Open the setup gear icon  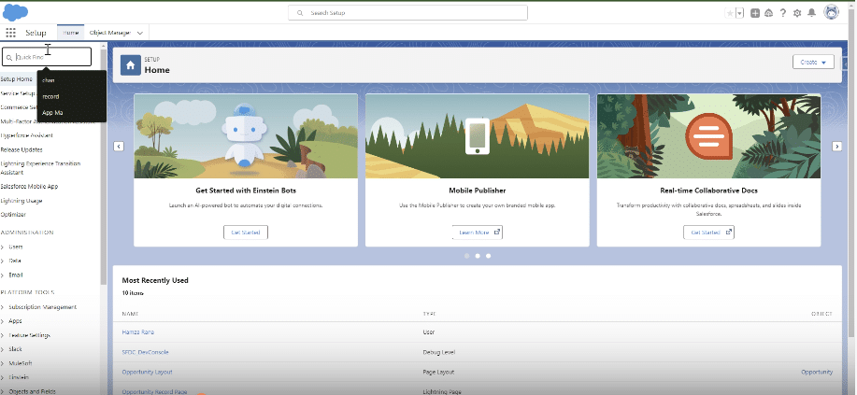[x=797, y=13]
